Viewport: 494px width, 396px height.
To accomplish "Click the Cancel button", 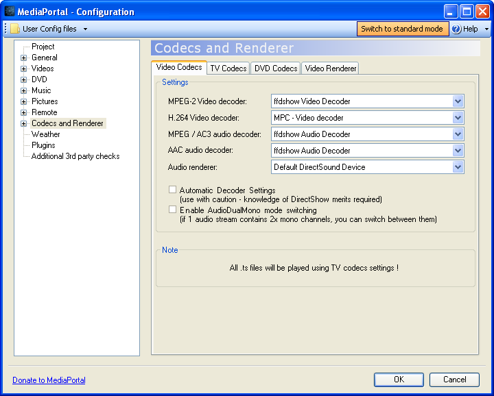I will pyautogui.click(x=454, y=380).
